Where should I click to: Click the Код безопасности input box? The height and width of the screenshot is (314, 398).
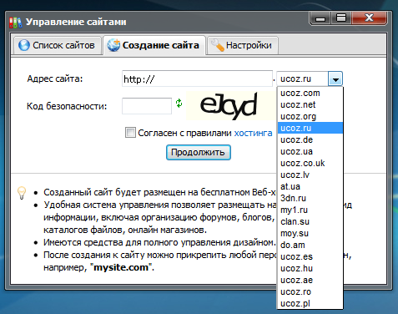147,106
